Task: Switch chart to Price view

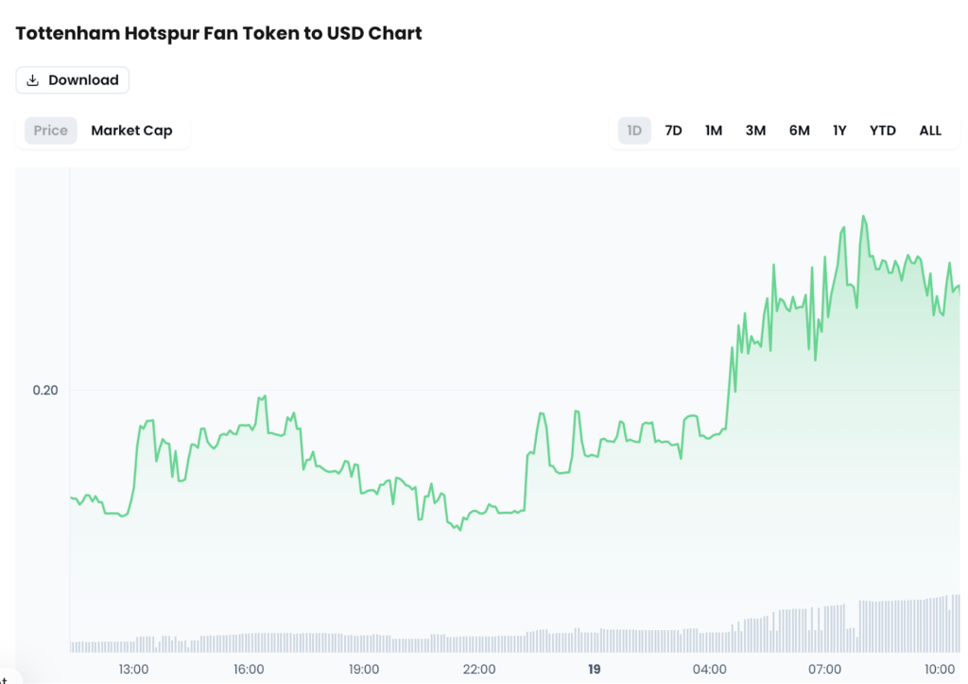Action: coord(51,131)
